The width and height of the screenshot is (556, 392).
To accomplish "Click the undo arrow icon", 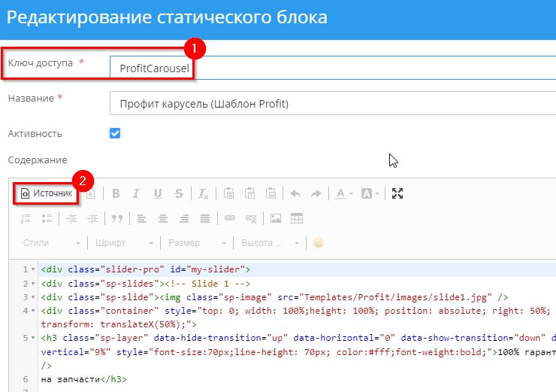I will point(295,193).
